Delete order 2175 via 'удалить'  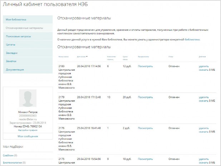pyautogui.click(x=204, y=159)
